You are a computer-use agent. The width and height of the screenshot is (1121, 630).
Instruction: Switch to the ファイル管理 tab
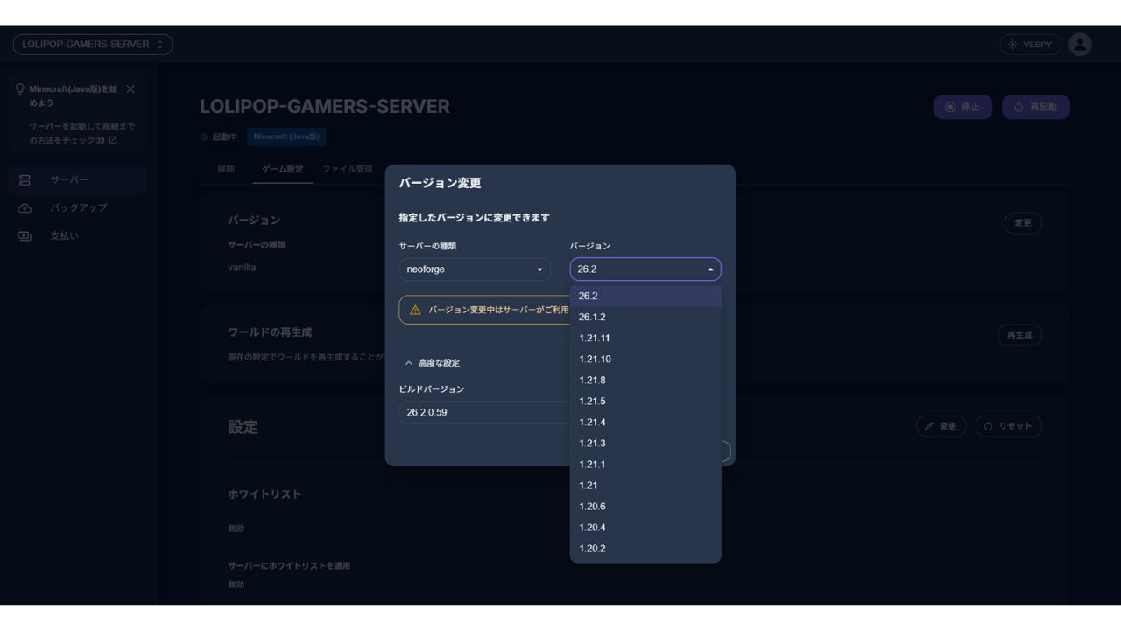[x=348, y=169]
